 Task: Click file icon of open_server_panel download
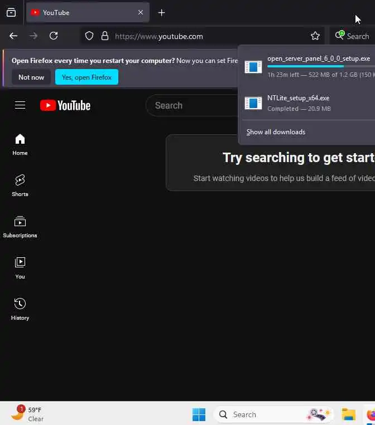(253, 67)
